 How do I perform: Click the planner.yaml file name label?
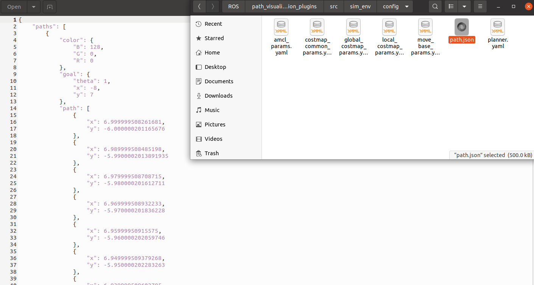[498, 43]
